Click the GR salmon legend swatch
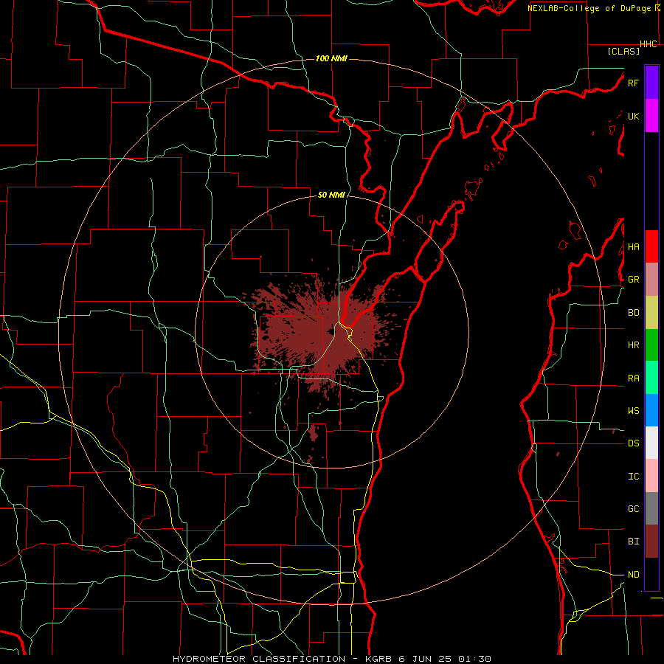 point(651,280)
